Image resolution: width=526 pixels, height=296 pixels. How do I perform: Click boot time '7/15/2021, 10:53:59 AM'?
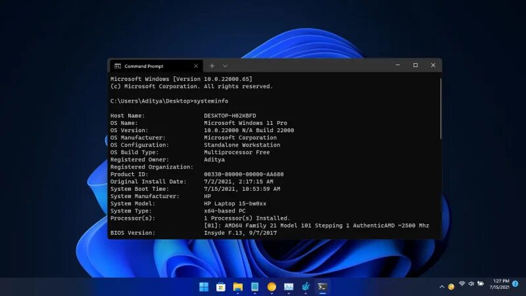tap(242, 189)
